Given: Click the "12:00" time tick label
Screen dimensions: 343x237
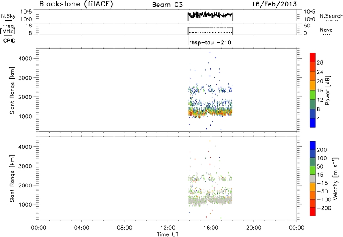Looking at the screenshot, I should (x=168, y=228).
